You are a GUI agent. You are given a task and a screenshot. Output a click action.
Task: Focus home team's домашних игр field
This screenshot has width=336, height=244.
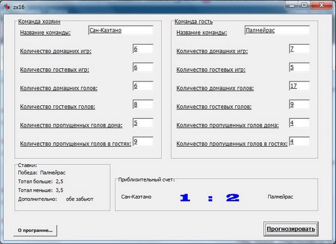[x=143, y=49]
